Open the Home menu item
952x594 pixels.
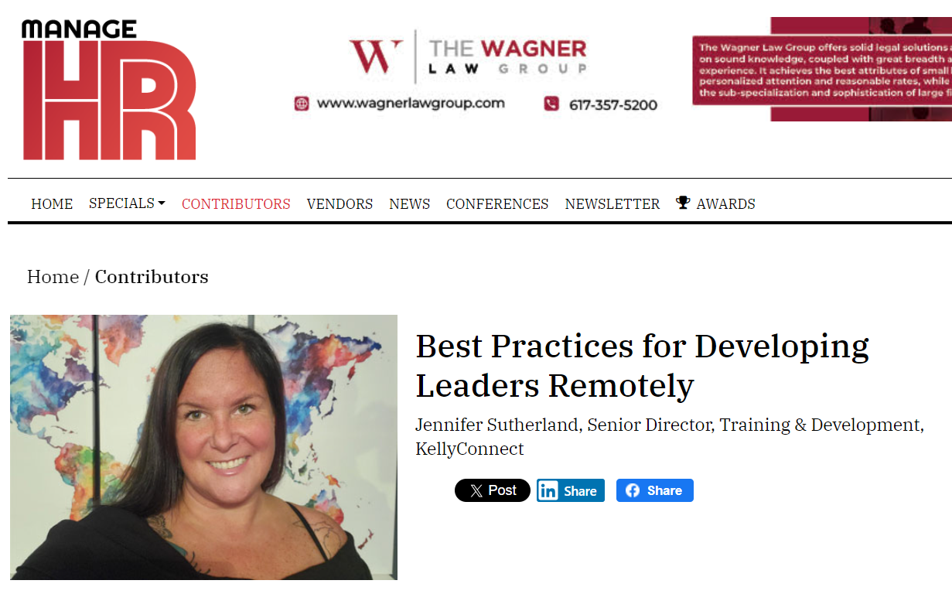click(x=52, y=204)
